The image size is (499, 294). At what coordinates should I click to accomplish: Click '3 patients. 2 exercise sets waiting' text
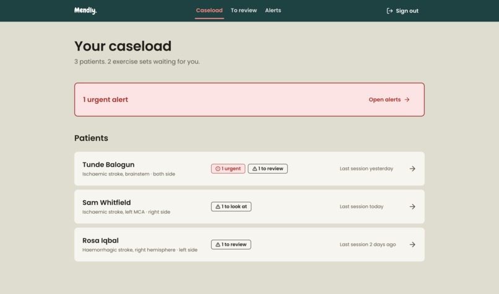tap(137, 62)
